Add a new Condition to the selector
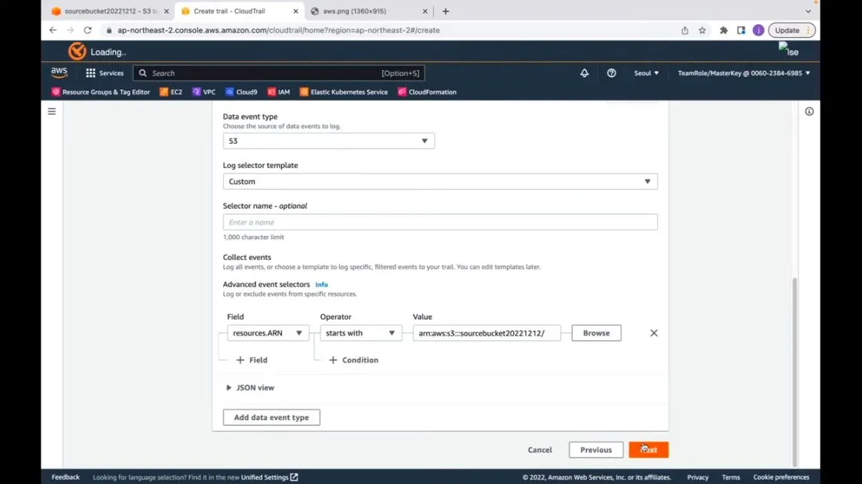The width and height of the screenshot is (862, 484). [353, 360]
